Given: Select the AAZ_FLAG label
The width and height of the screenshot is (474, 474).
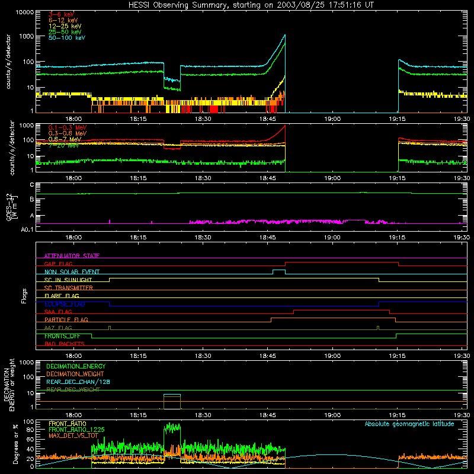Looking at the screenshot, I should [x=58, y=328].
